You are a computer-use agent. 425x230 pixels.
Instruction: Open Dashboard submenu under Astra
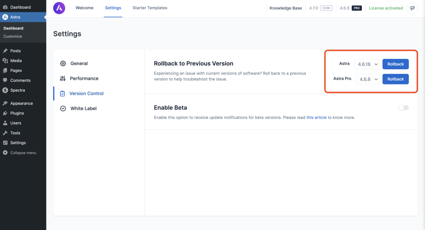tap(13, 28)
